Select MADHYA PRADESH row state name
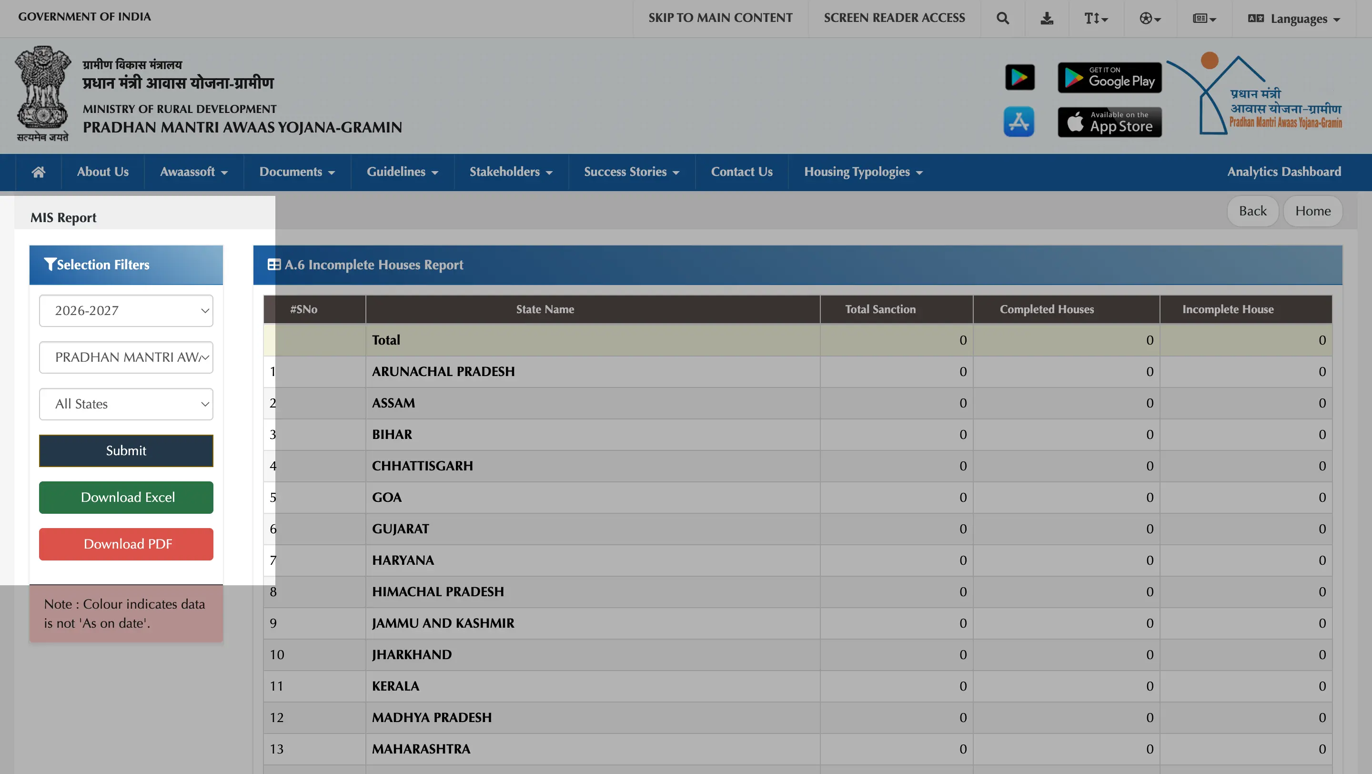1372x774 pixels. pos(432,718)
